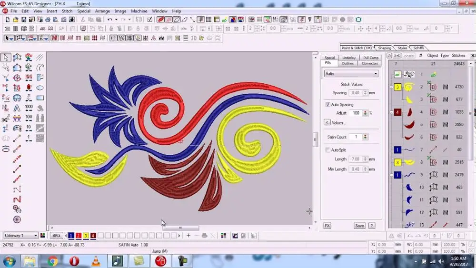Switch to the Underlay tab
Screen dimensions: 476x268
point(349,58)
